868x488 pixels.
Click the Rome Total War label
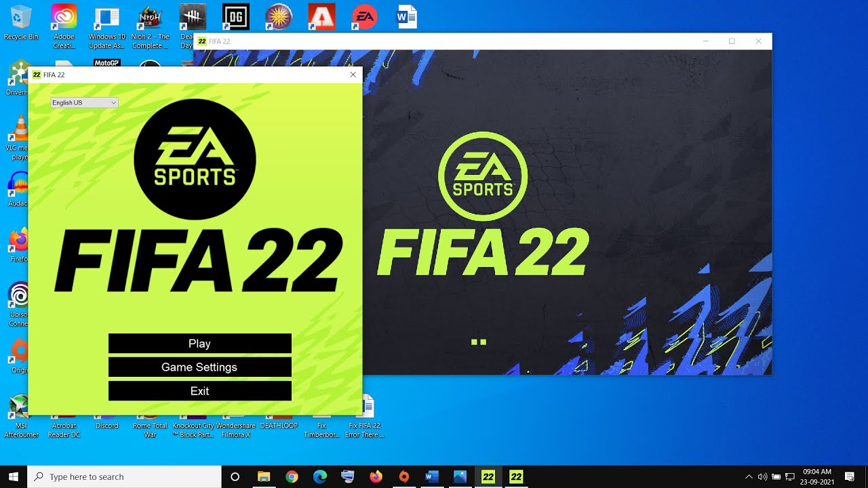pyautogui.click(x=150, y=430)
